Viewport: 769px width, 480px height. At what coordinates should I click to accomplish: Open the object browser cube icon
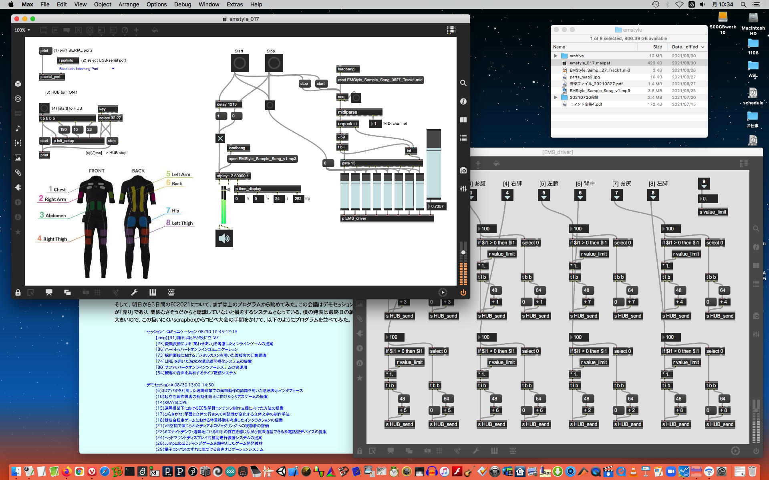pos(18,84)
